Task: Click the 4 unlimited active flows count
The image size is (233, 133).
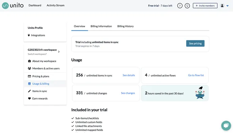Action: pos(146,75)
